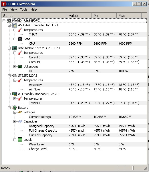Collapse the MAREK-F2654FDFC root node
Viewport: 149px width, 172px height.
[x=4, y=21]
